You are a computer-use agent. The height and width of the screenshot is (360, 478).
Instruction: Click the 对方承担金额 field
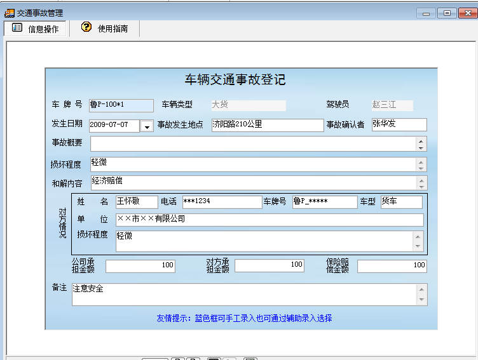(x=270, y=265)
